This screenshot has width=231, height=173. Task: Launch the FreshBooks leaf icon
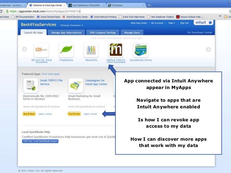pos(66,50)
